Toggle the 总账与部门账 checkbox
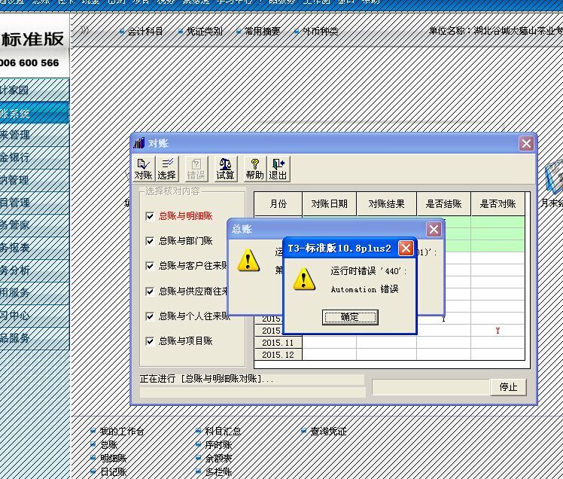 150,241
